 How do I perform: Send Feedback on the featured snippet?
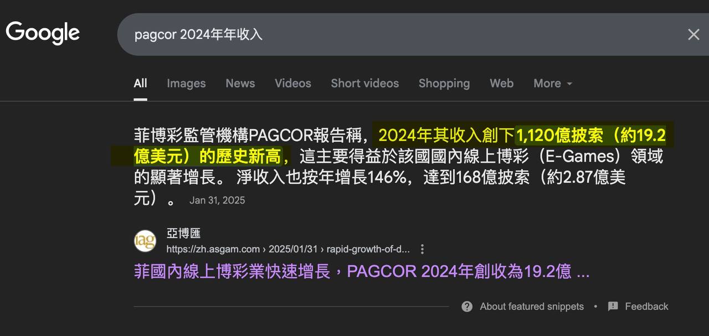[x=646, y=306]
